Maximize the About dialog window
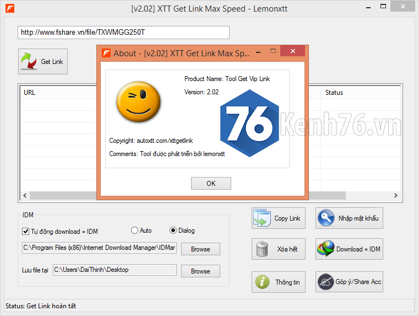The width and height of the screenshot is (419, 316). click(x=273, y=51)
